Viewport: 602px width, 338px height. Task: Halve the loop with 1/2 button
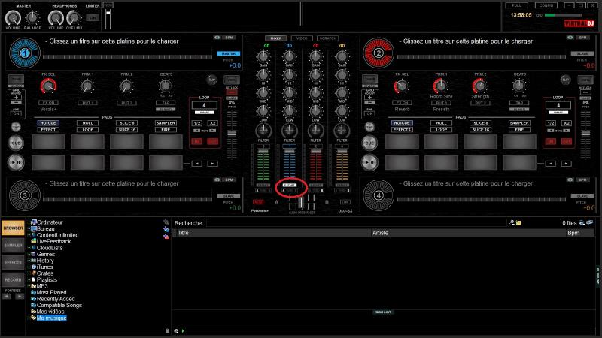tap(197, 122)
